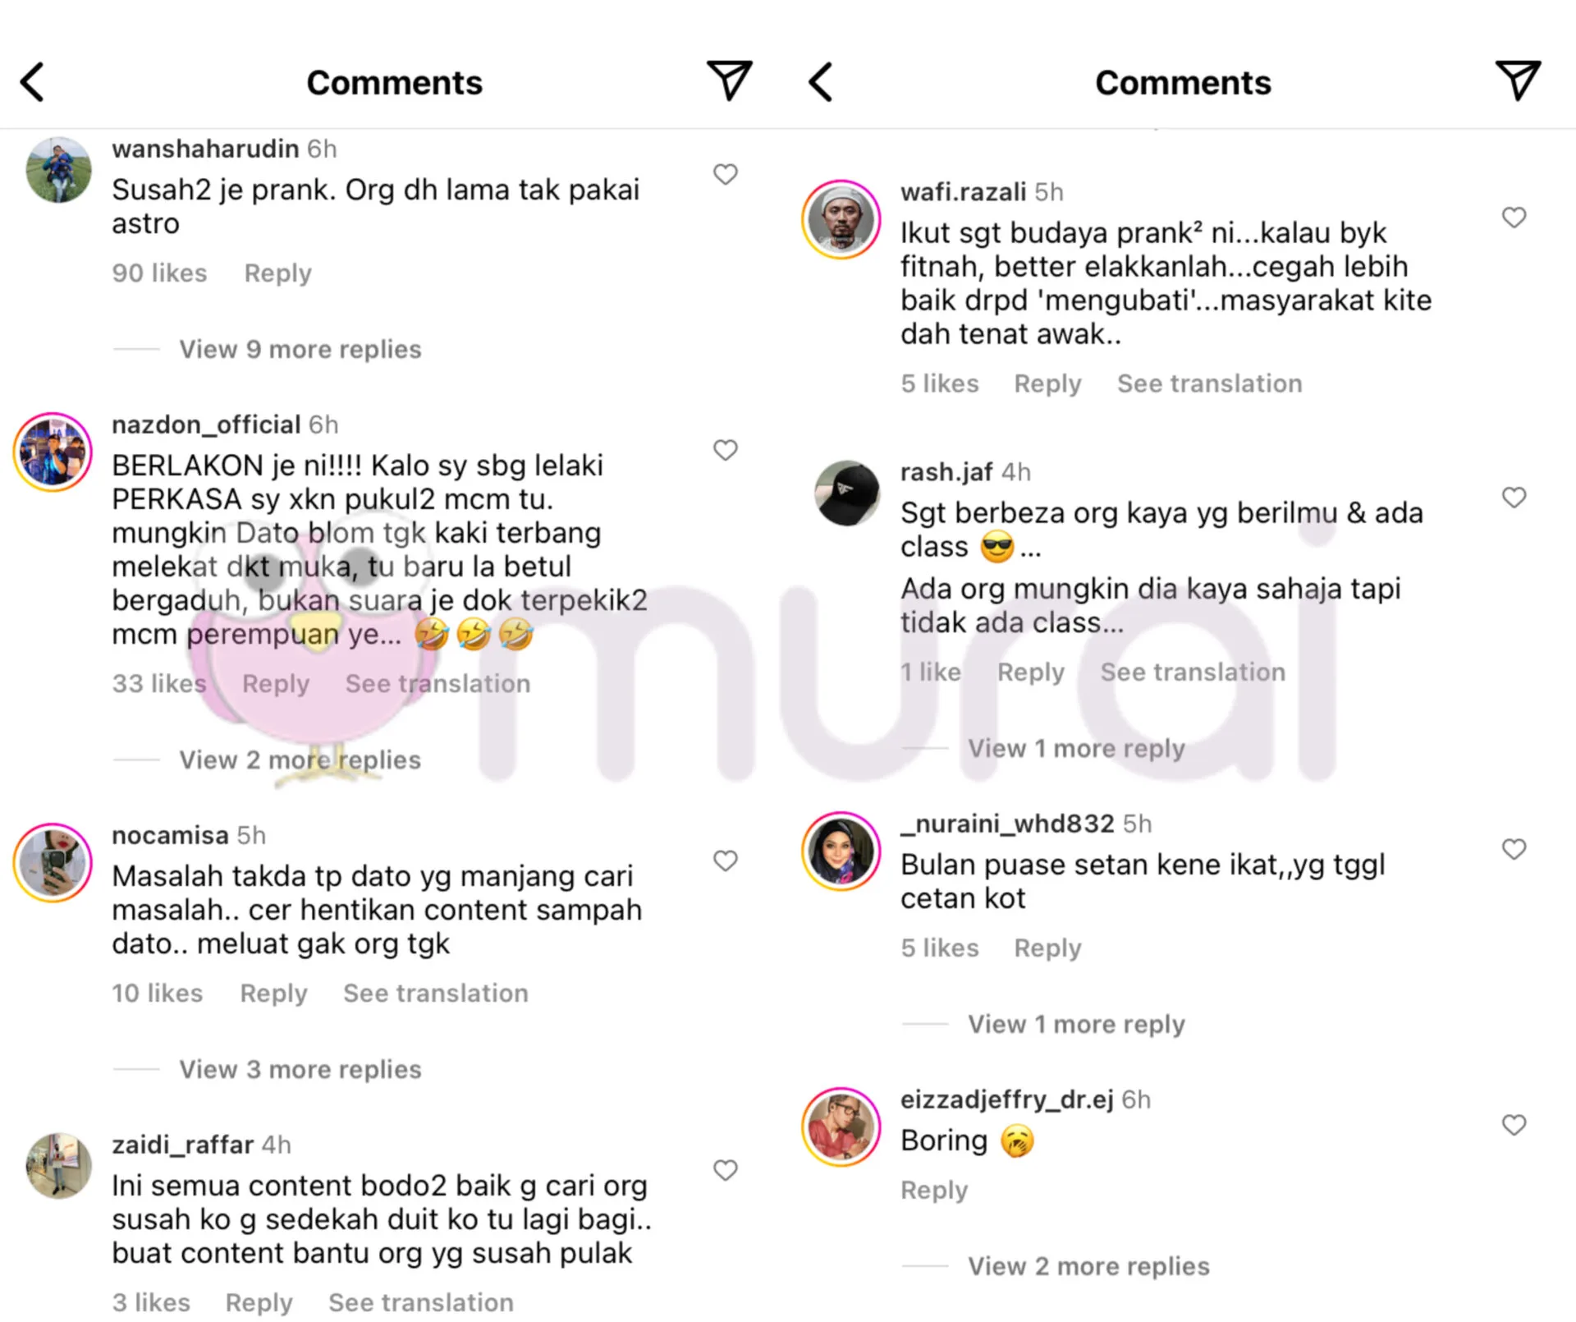
Task: Open share icon in left Comments header
Action: click(729, 80)
